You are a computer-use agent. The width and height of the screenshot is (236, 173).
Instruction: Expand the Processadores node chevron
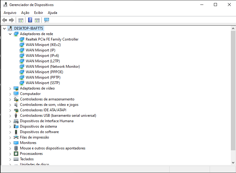click(10, 154)
